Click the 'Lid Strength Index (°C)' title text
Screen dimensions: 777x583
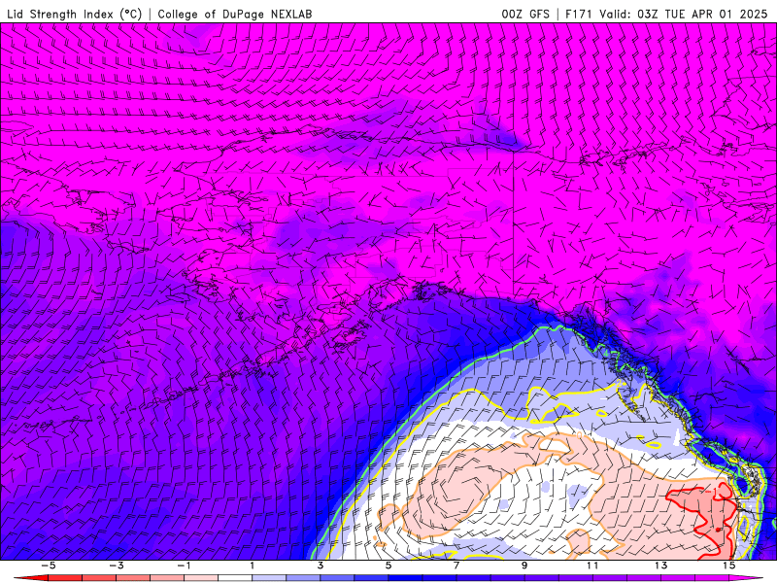tap(75, 14)
